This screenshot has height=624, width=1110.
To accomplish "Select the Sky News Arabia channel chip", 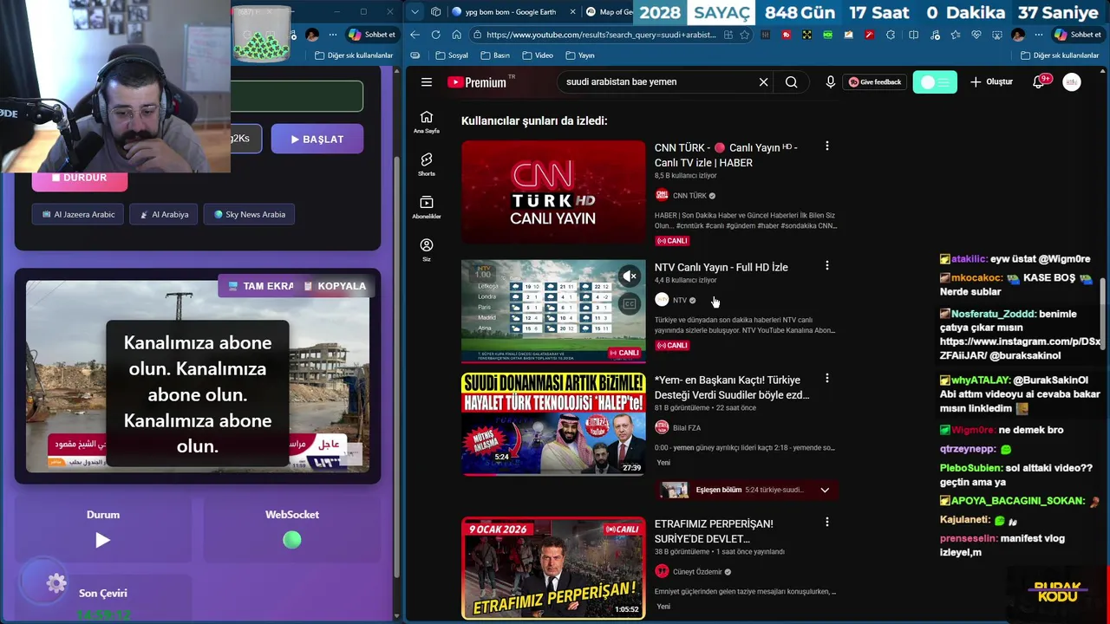I will pos(250,214).
